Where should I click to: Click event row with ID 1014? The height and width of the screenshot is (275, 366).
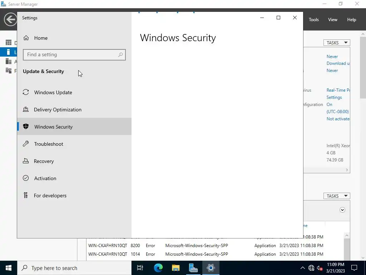tap(206, 254)
